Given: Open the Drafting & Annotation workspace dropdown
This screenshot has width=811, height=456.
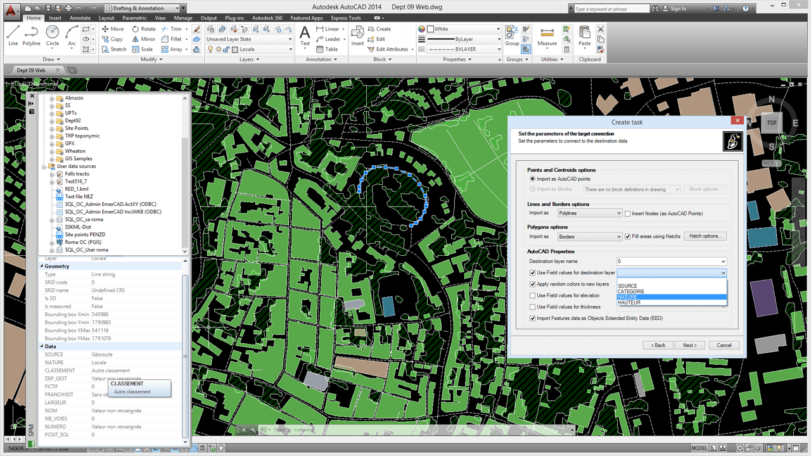Looking at the screenshot, I should click(x=145, y=8).
